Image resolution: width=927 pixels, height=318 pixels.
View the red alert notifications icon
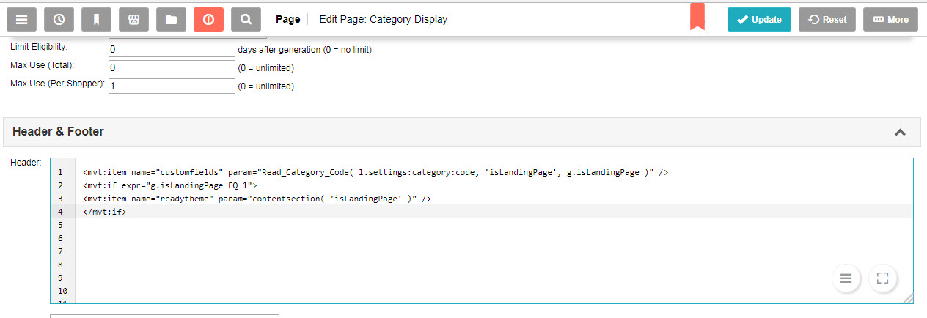pyautogui.click(x=208, y=20)
